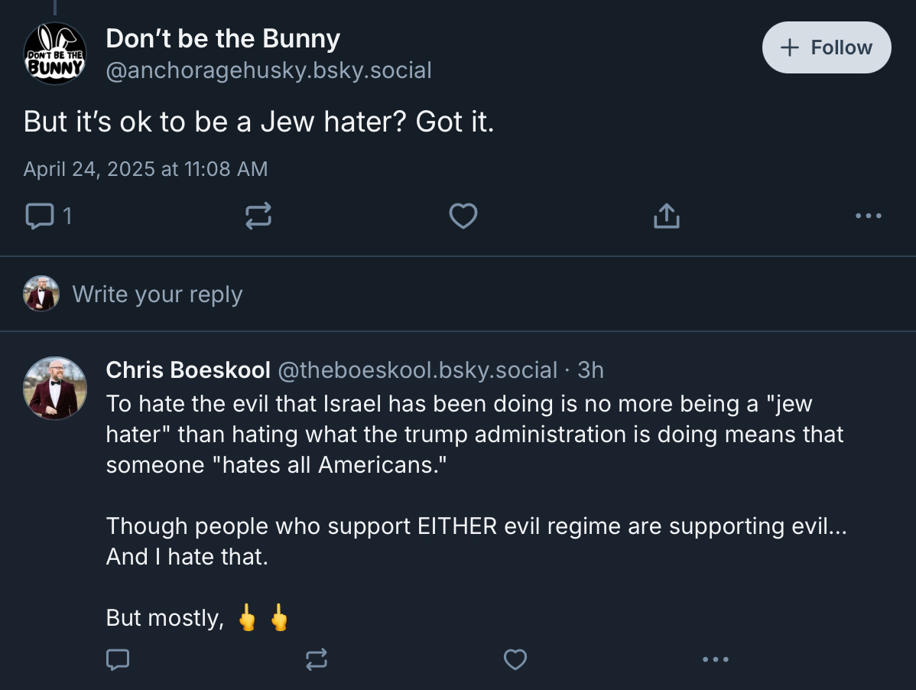Click the April 24, 2025 timestamp
The width and height of the screenshot is (916, 690).
145,169
